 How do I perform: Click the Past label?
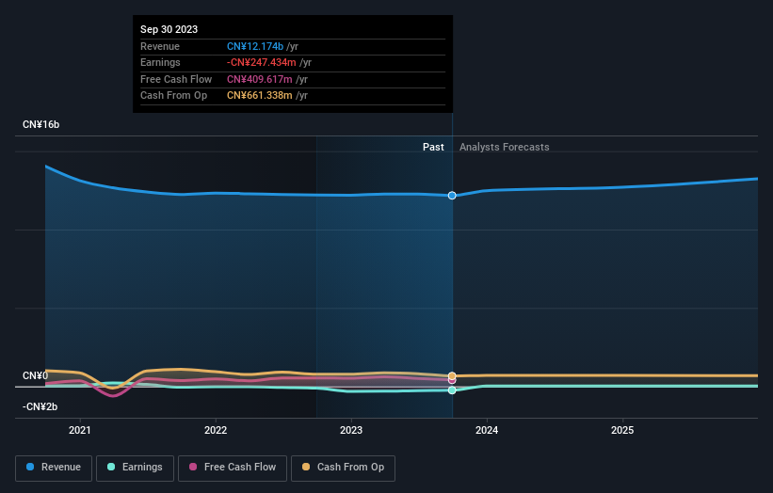point(433,147)
